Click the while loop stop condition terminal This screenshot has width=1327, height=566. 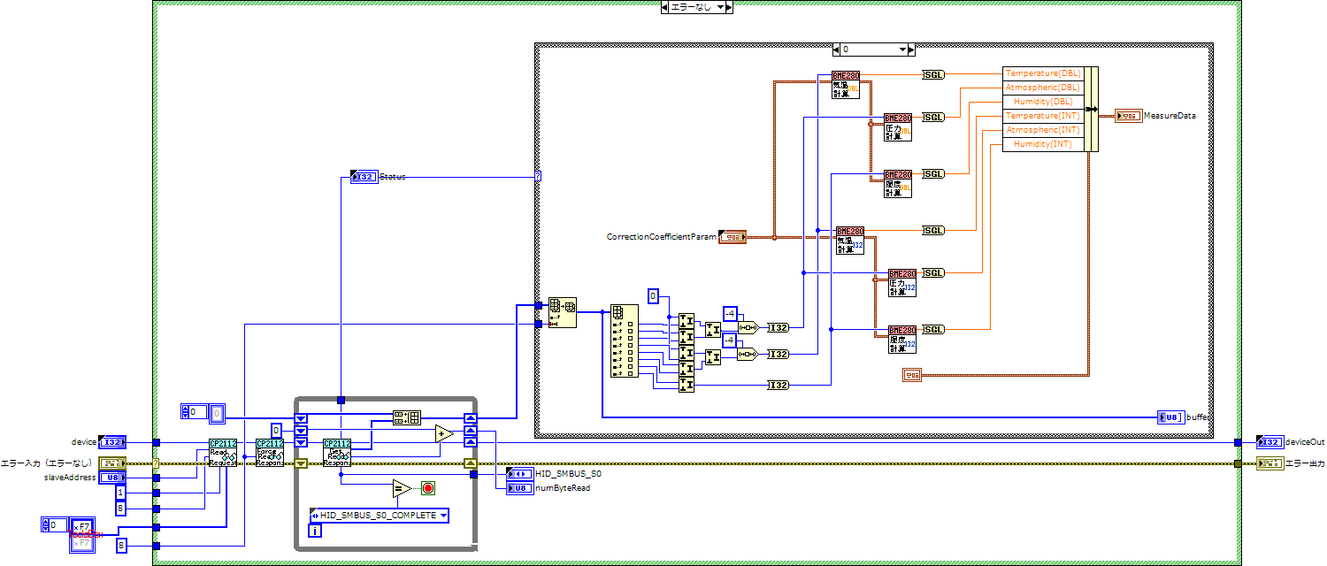coord(428,488)
